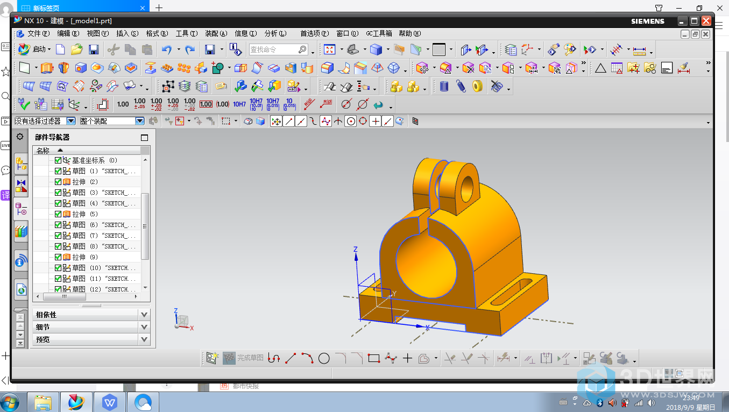Click the New file icon
The height and width of the screenshot is (412, 729).
pyautogui.click(x=60, y=49)
